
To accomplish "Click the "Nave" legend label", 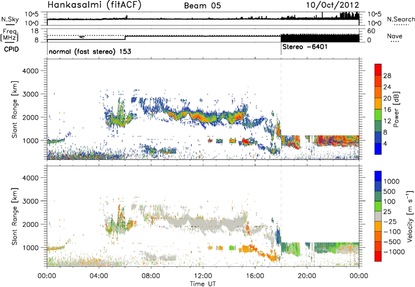I will coord(395,36).
